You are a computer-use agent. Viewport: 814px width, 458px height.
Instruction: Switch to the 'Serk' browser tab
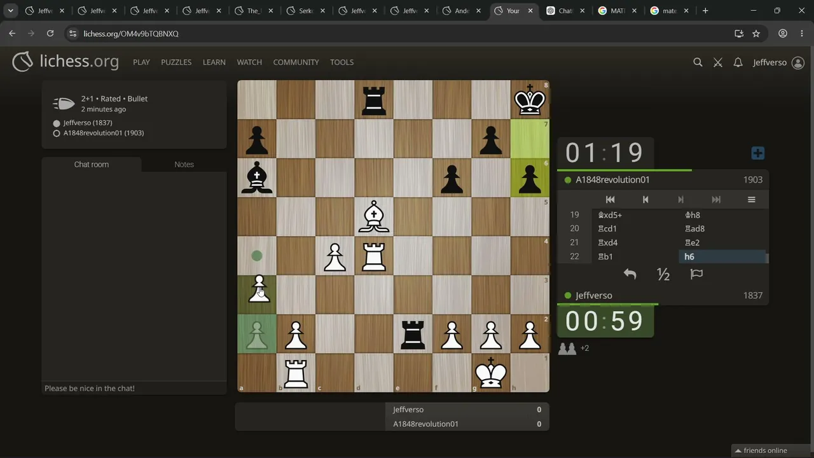point(306,11)
